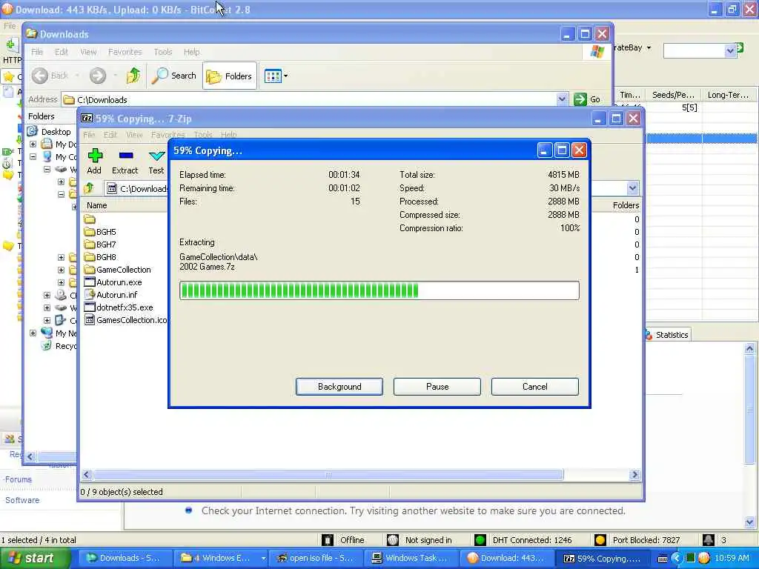This screenshot has width=759, height=569.
Task: Click the BitComet search input field
Action: click(x=695, y=50)
